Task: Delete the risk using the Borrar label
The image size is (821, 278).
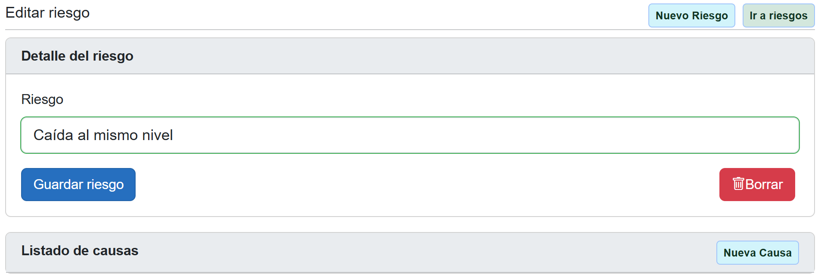Action: coord(764,185)
